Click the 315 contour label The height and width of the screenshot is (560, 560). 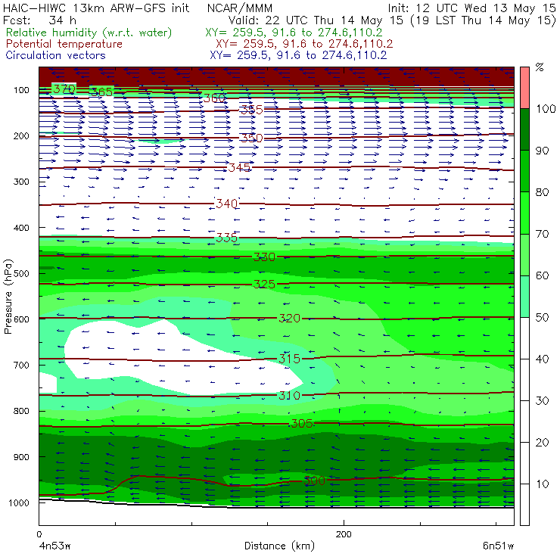289,359
